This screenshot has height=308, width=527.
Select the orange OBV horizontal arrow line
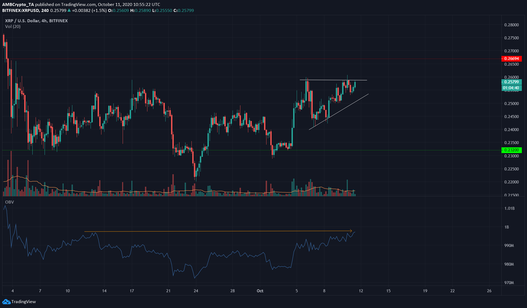218,231
